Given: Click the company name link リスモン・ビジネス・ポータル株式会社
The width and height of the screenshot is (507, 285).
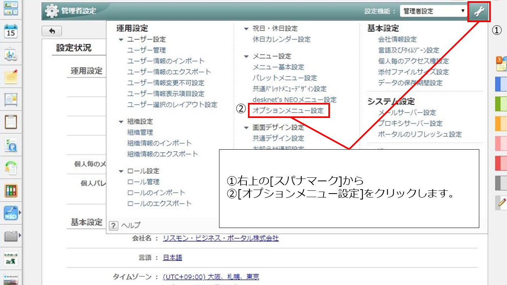Looking at the screenshot, I should pyautogui.click(x=221, y=238).
